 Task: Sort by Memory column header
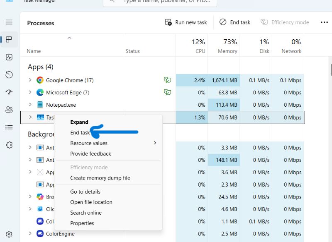coord(224,45)
